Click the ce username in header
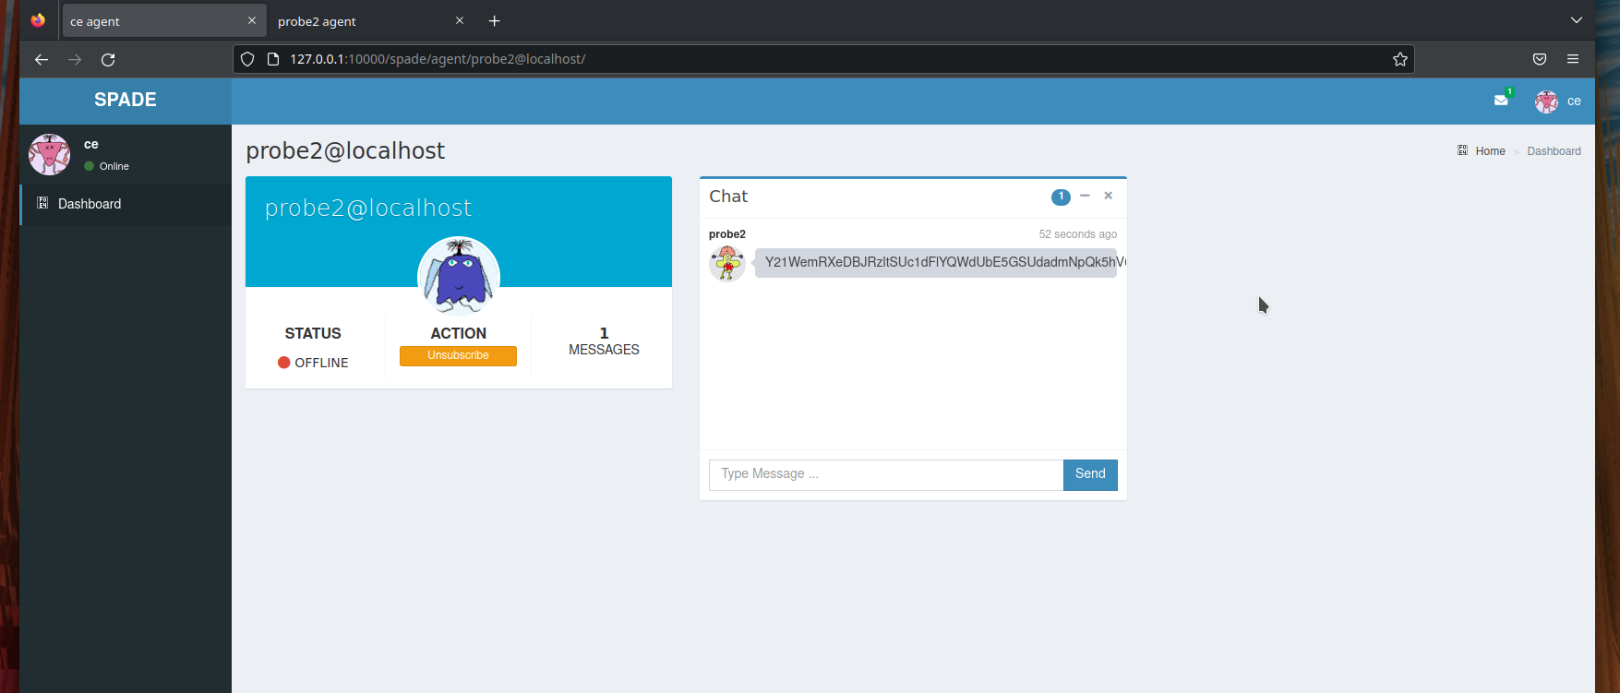This screenshot has width=1620, height=693. (1574, 102)
